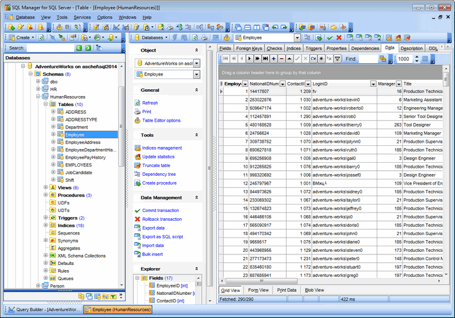Click the Indices management icon
This screenshot has height=318, width=455.
[138, 148]
